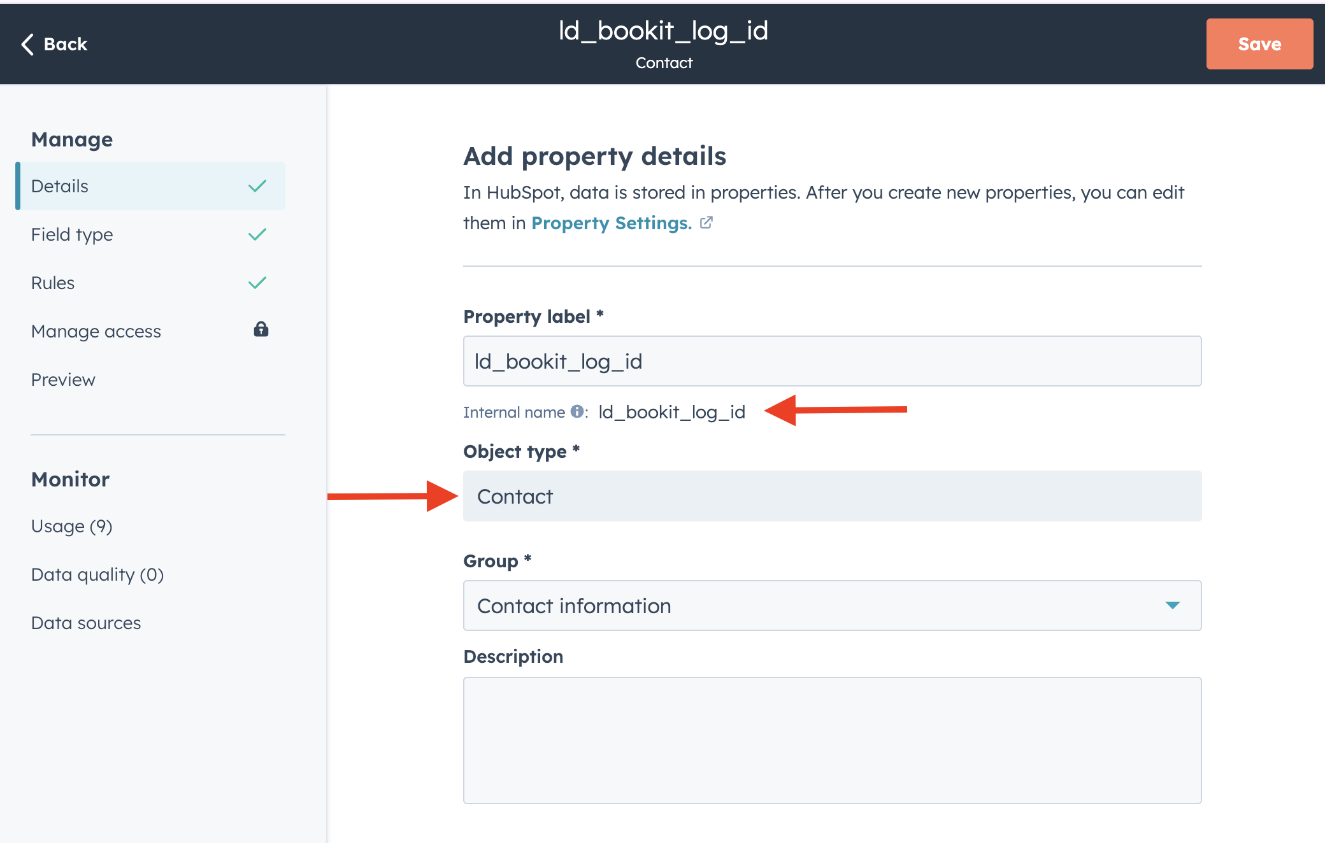Switch to the Field type step
Viewport: 1325px width, 843px height.
pyautogui.click(x=71, y=234)
